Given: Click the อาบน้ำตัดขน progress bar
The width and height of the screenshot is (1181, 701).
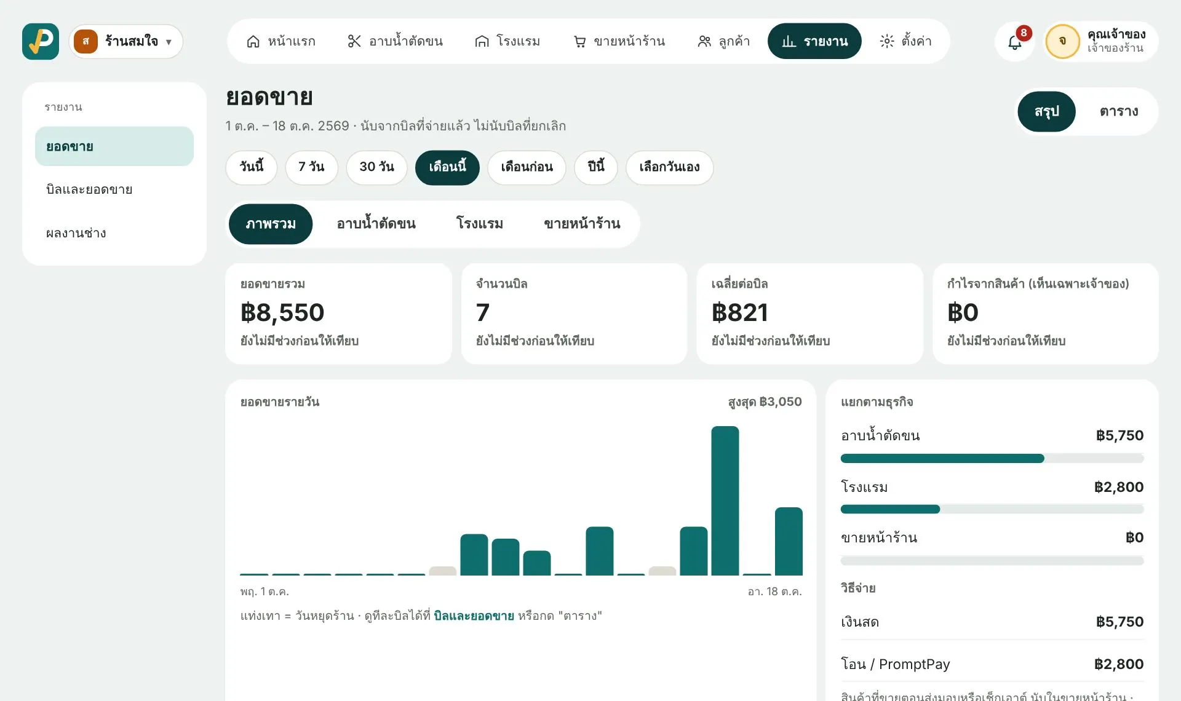Looking at the screenshot, I should 992,458.
